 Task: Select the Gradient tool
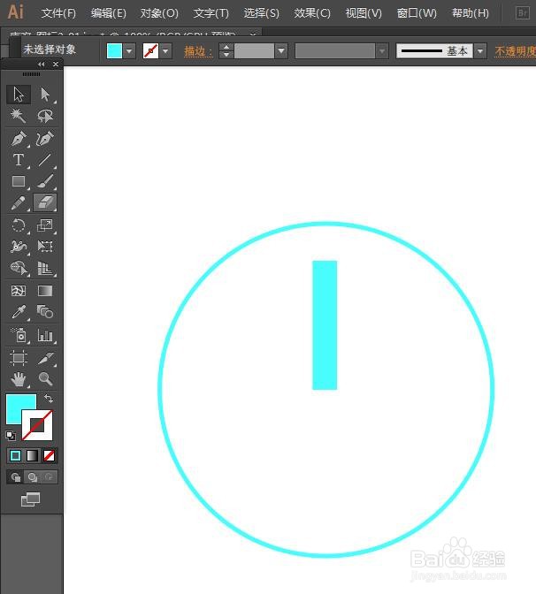pos(45,291)
